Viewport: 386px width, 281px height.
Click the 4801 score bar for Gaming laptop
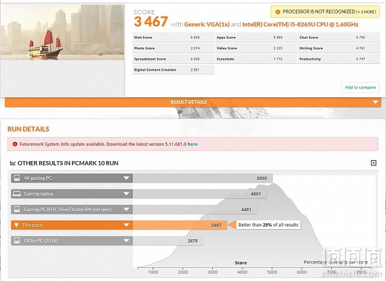click(x=199, y=194)
